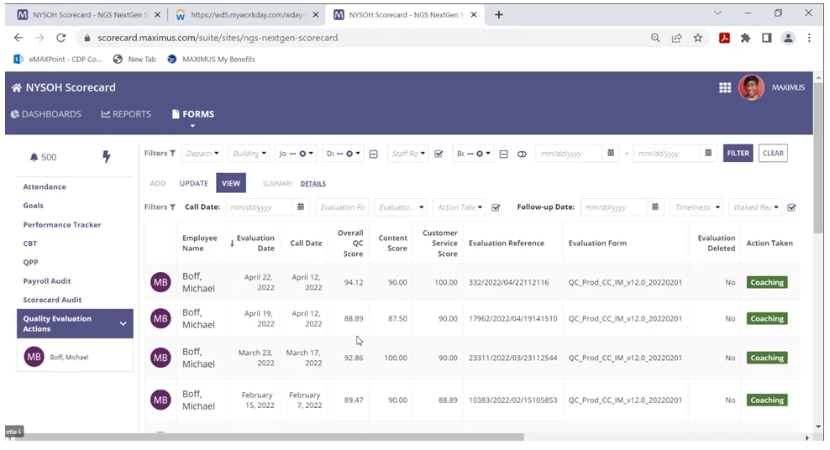Open Payroll Audit in the sidebar

click(x=46, y=280)
